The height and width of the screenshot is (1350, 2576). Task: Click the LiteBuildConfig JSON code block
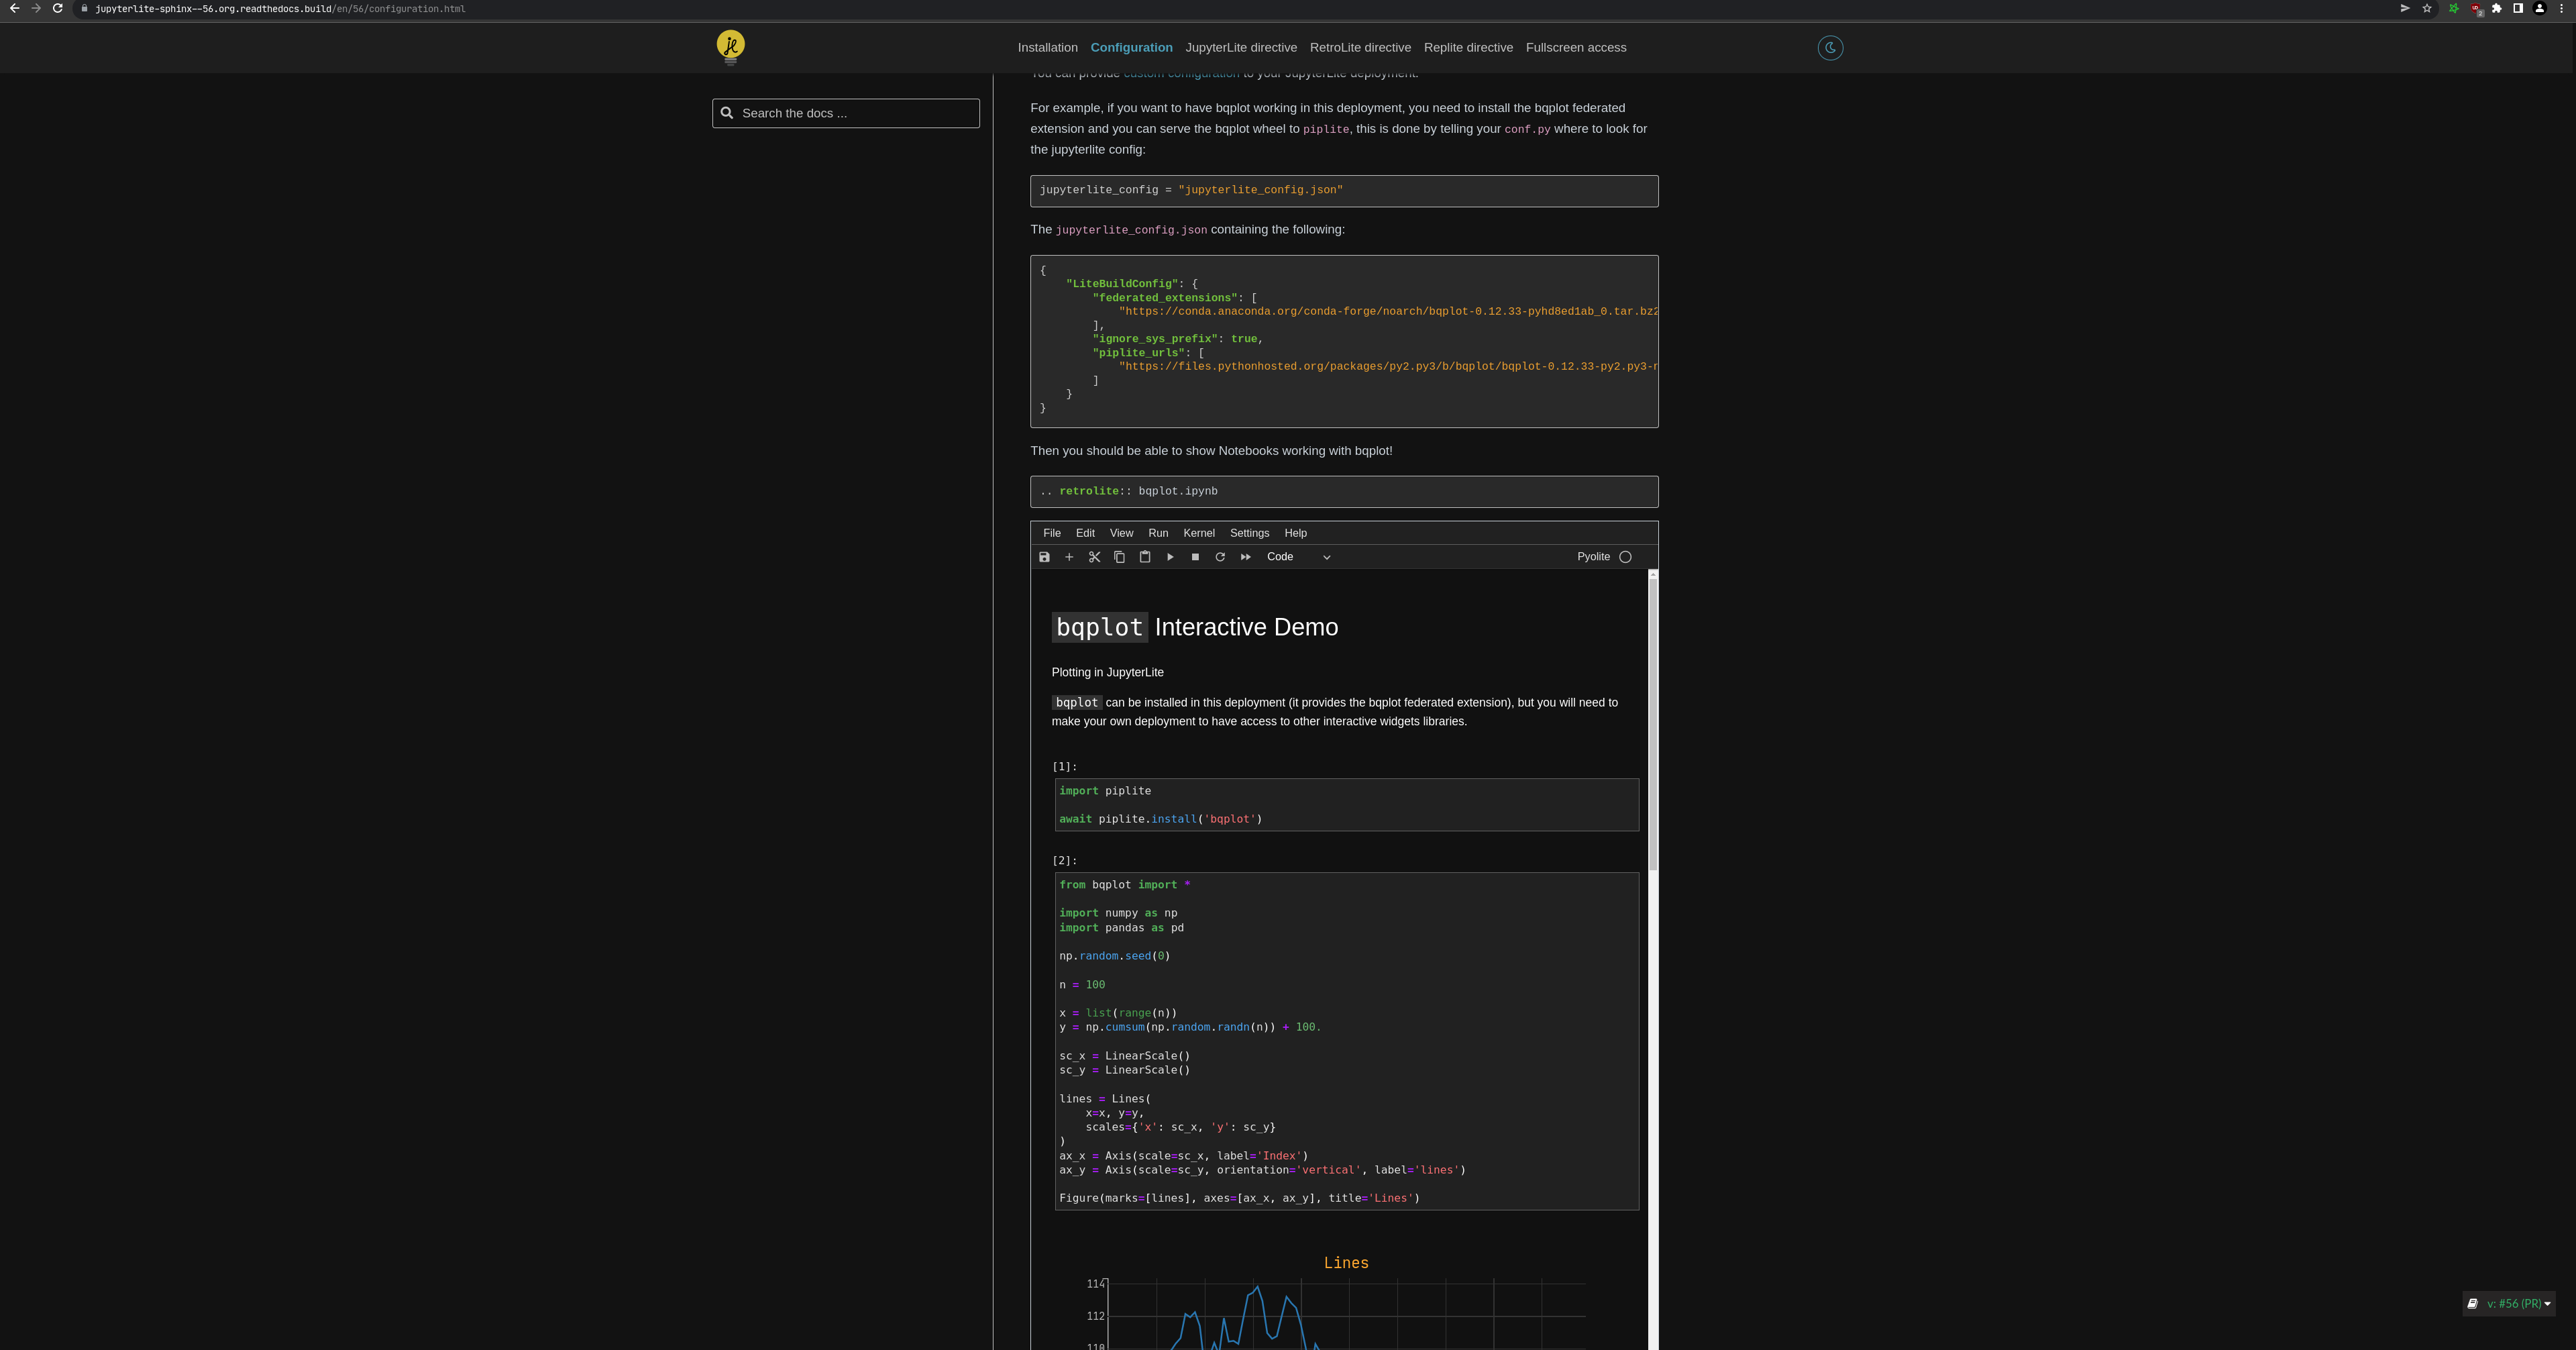click(1344, 341)
